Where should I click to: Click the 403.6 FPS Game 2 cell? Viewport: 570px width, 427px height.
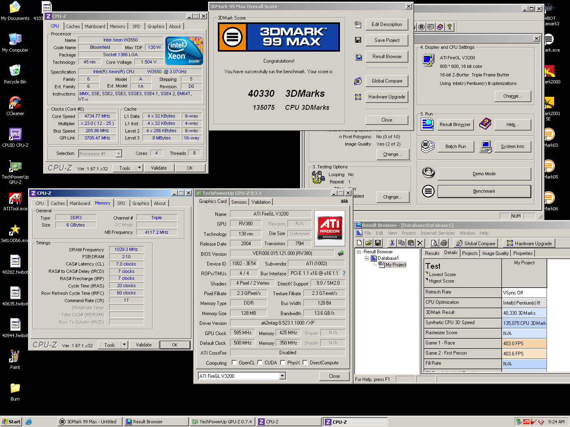click(524, 354)
